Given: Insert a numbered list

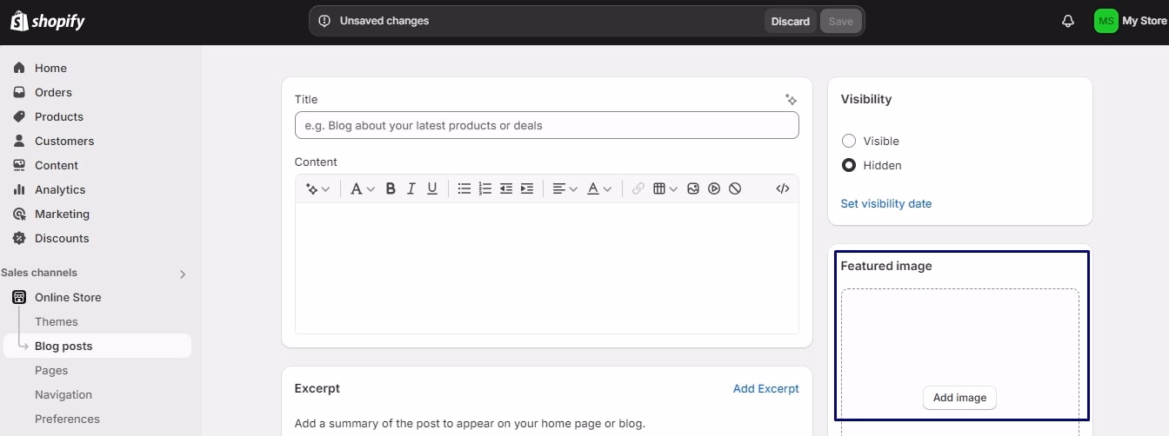Looking at the screenshot, I should (485, 188).
